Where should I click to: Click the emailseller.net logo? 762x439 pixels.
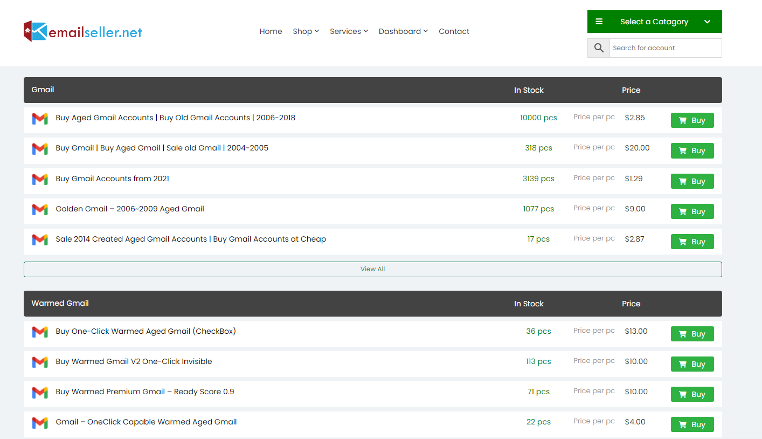(x=83, y=31)
